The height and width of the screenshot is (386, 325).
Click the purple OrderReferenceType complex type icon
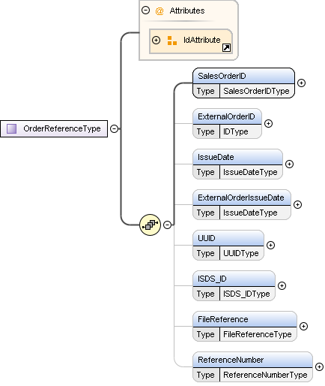[11, 128]
